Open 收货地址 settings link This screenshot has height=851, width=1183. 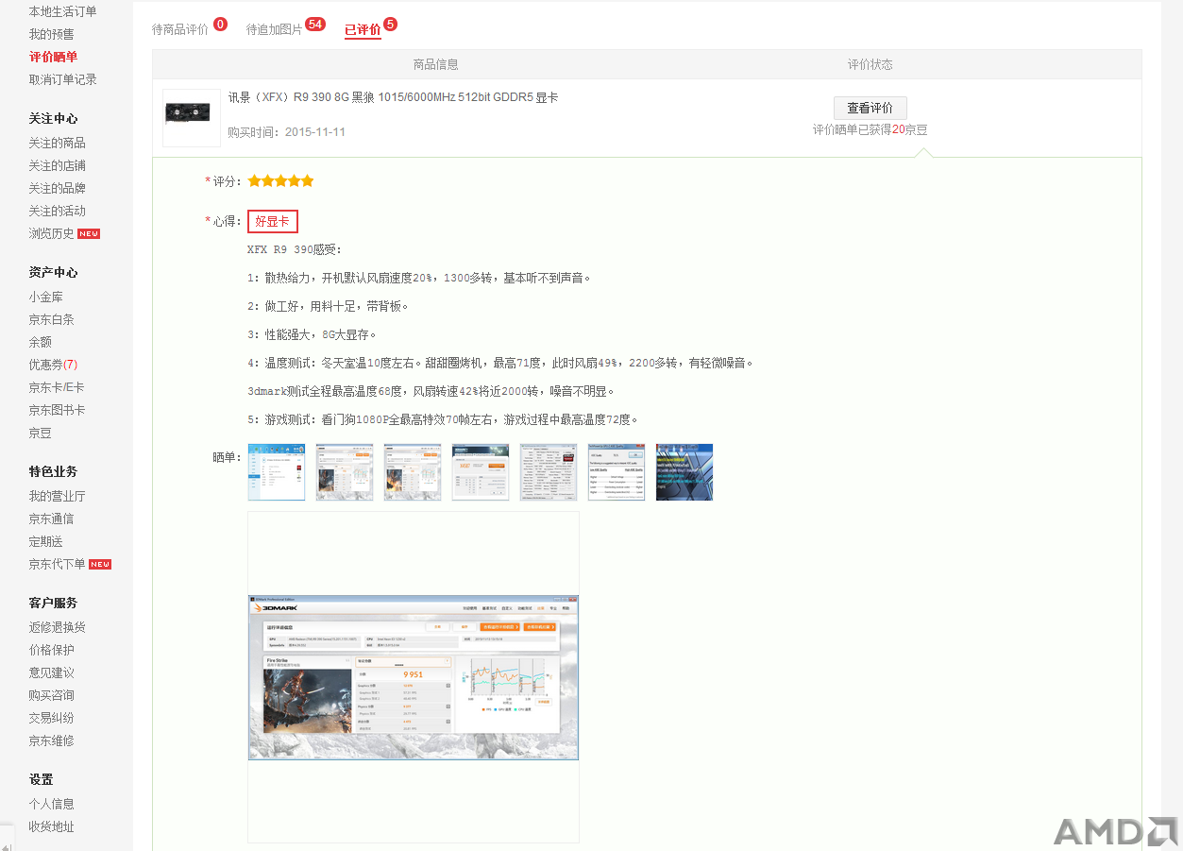[51, 826]
